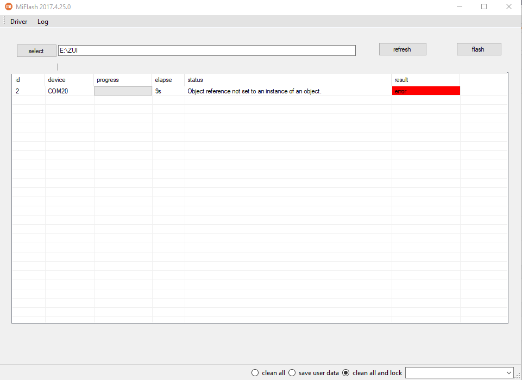Refresh the device list

coord(402,49)
